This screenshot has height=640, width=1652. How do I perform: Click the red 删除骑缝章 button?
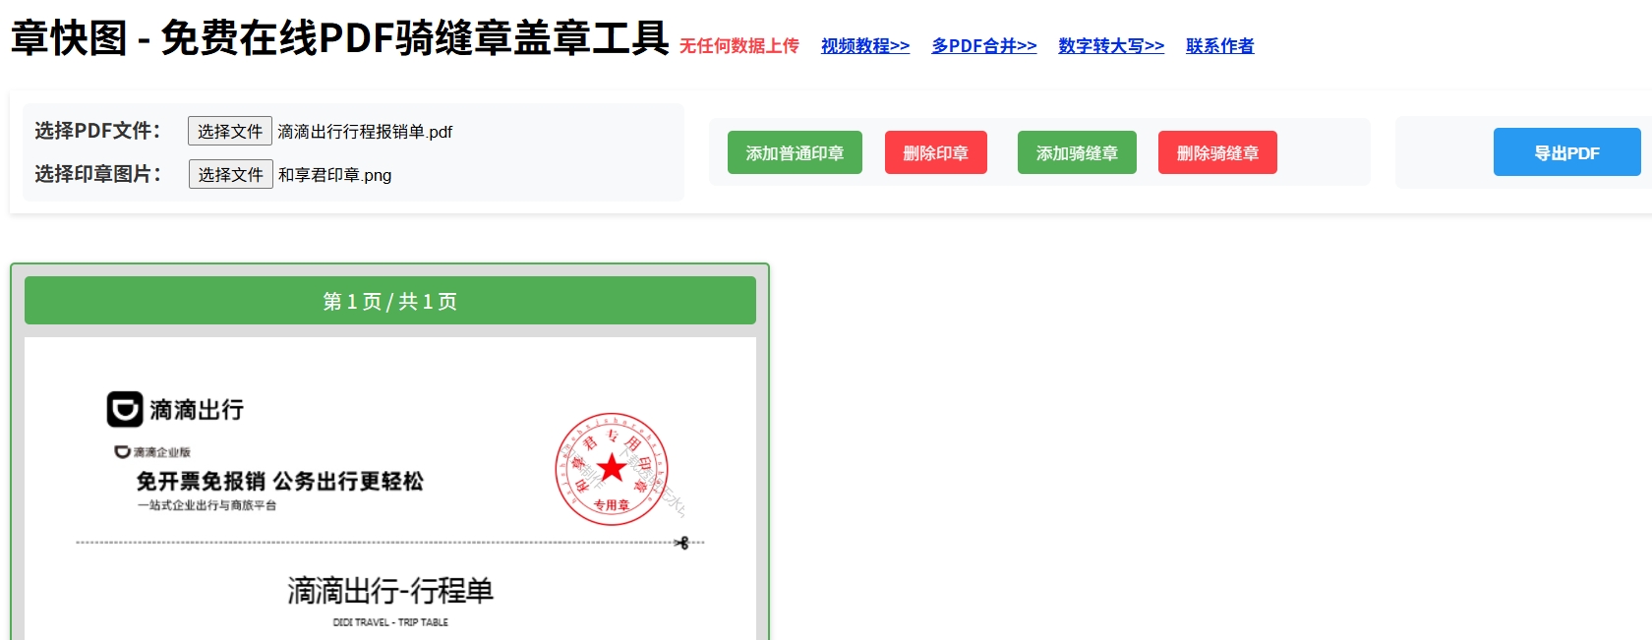pos(1217,152)
